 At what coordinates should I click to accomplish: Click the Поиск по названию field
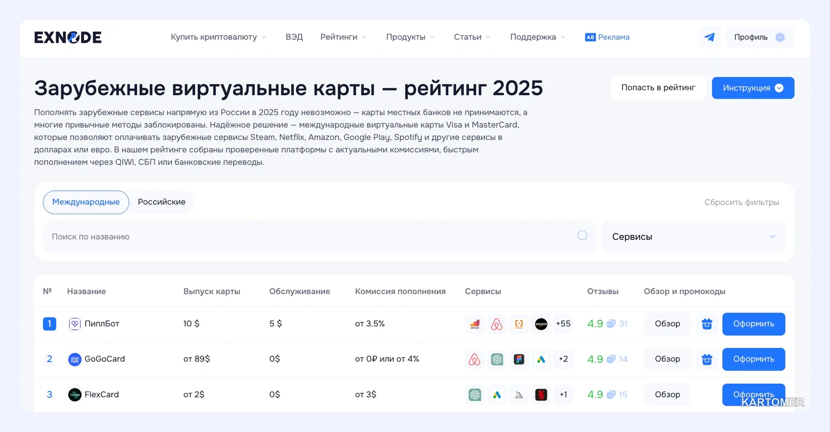click(319, 237)
